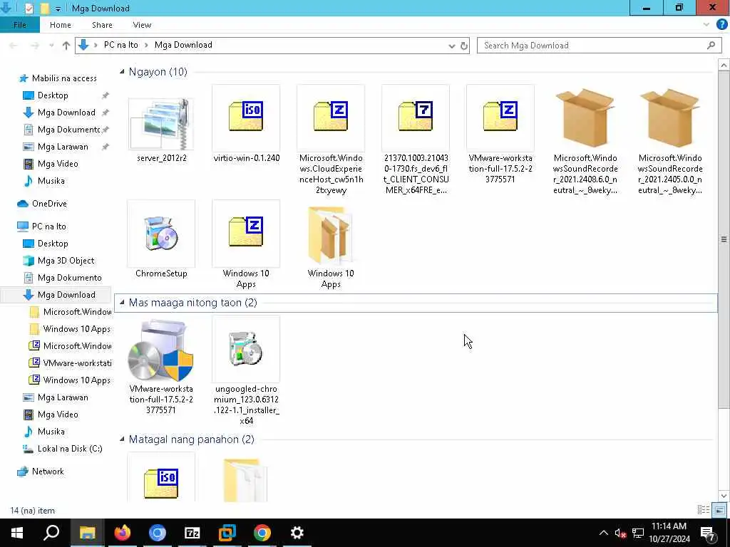Select the virtio-win-0.1.240 ISO file
Screen dimensions: 730x547
(246, 124)
